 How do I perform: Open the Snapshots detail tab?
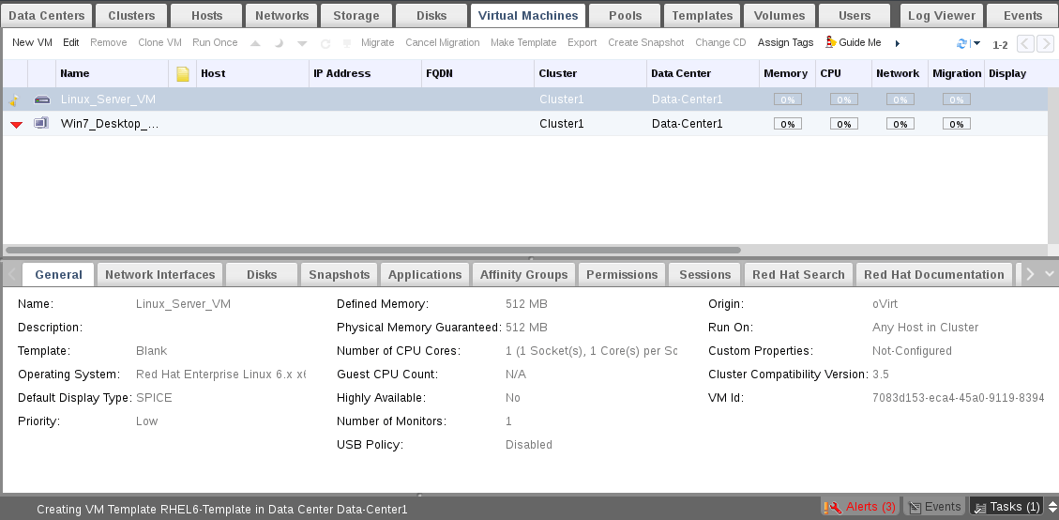point(340,274)
